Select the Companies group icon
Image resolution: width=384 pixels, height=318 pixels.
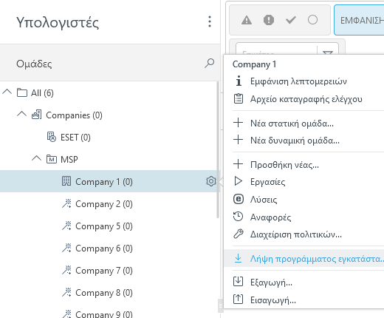point(37,115)
